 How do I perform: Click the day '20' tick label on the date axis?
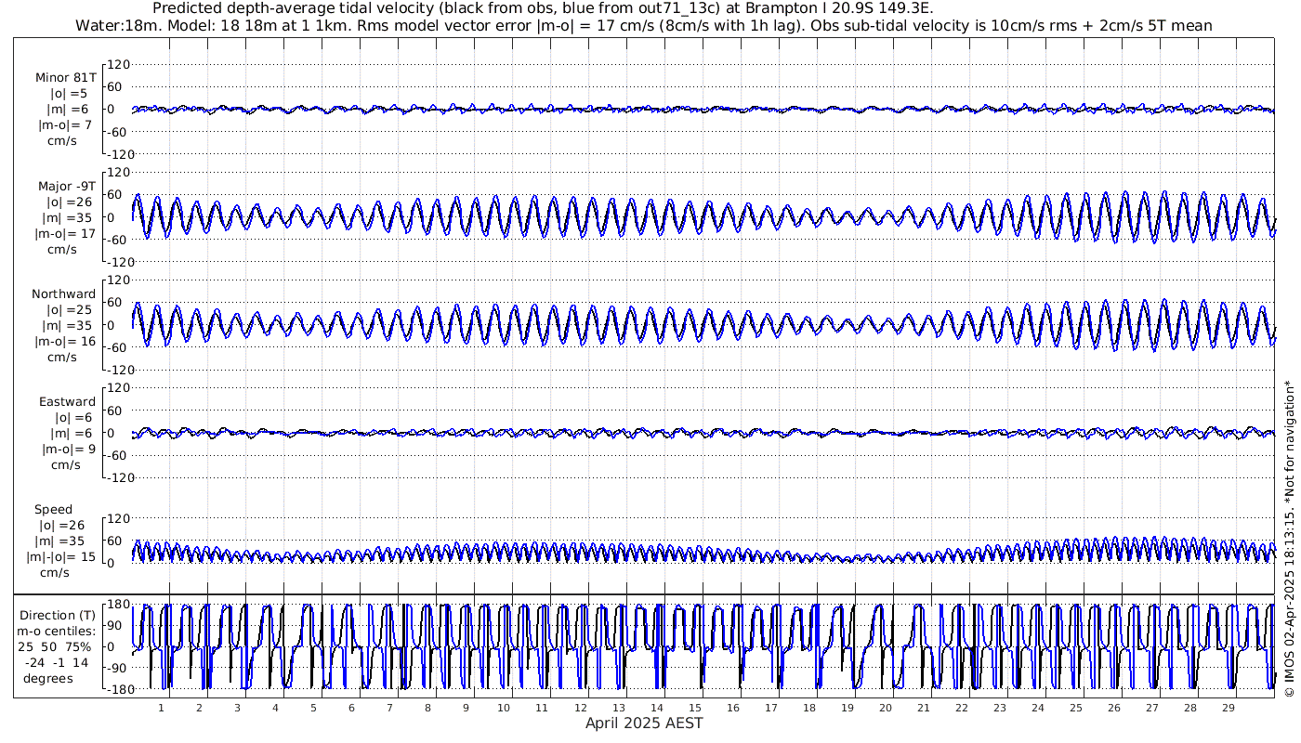click(886, 708)
